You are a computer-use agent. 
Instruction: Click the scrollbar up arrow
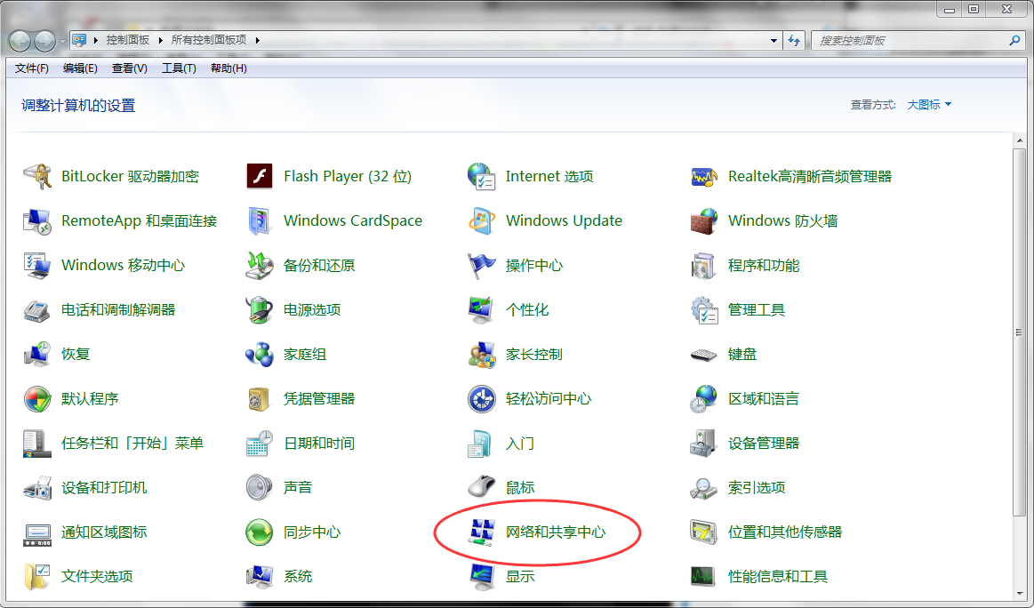pyautogui.click(x=1020, y=140)
